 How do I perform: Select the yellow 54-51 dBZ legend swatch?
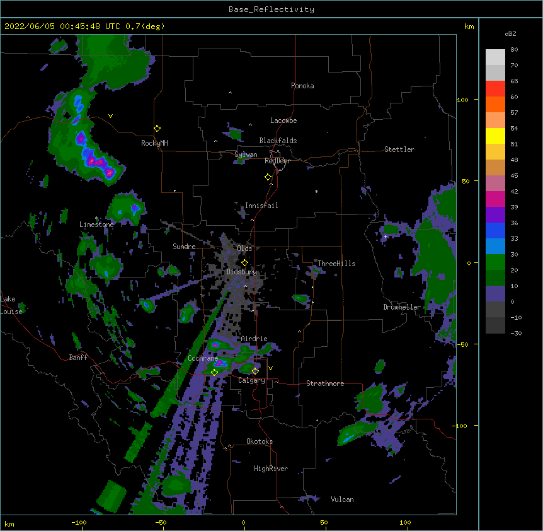[495, 136]
